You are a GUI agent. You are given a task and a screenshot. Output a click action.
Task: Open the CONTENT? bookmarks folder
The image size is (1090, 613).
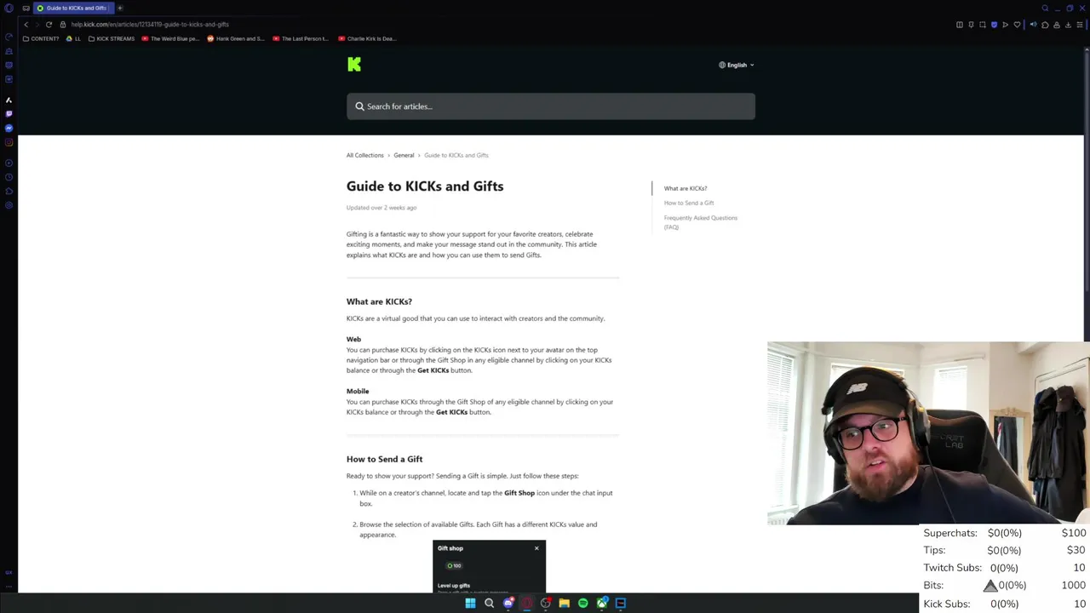tap(41, 38)
